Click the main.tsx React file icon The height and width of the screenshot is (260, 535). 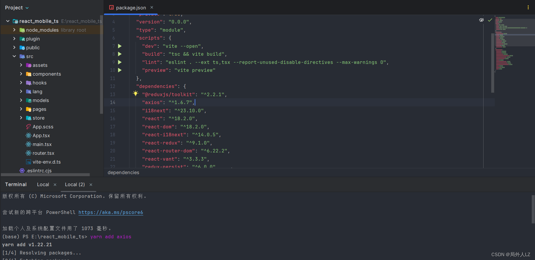29,144
